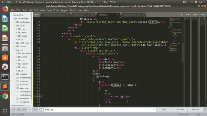207x116 pixels.
Task: Expand the uploads folder
Action: (x=15, y=74)
